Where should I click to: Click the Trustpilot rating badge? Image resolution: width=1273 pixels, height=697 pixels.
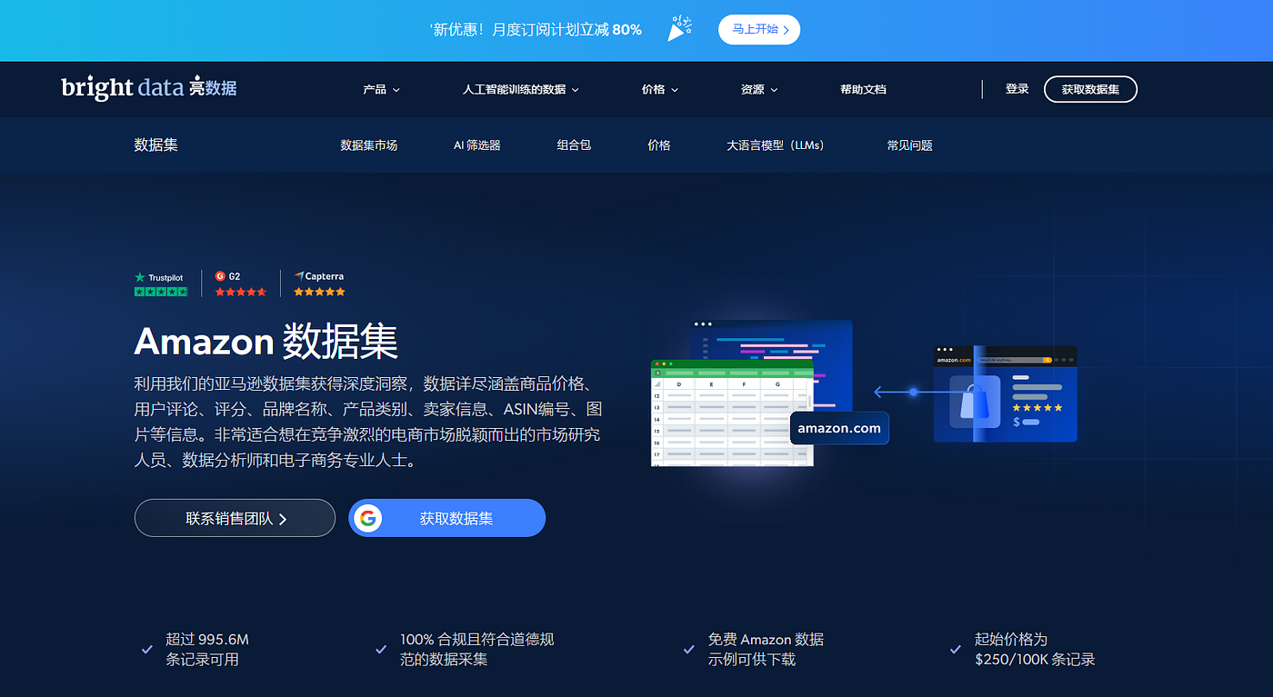point(161,284)
